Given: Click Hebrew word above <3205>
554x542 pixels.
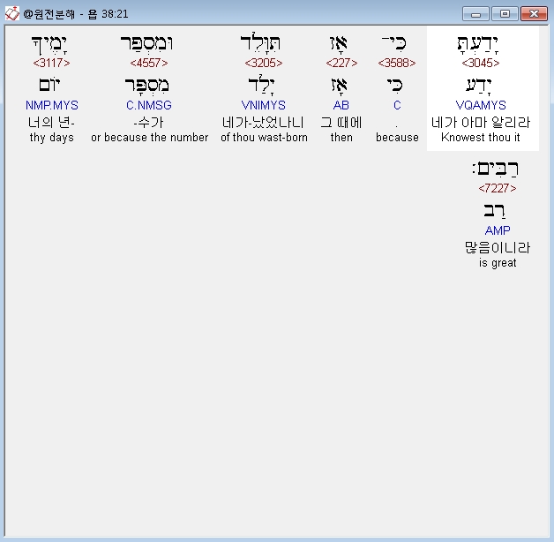Looking at the screenshot, I should click(x=260, y=43).
